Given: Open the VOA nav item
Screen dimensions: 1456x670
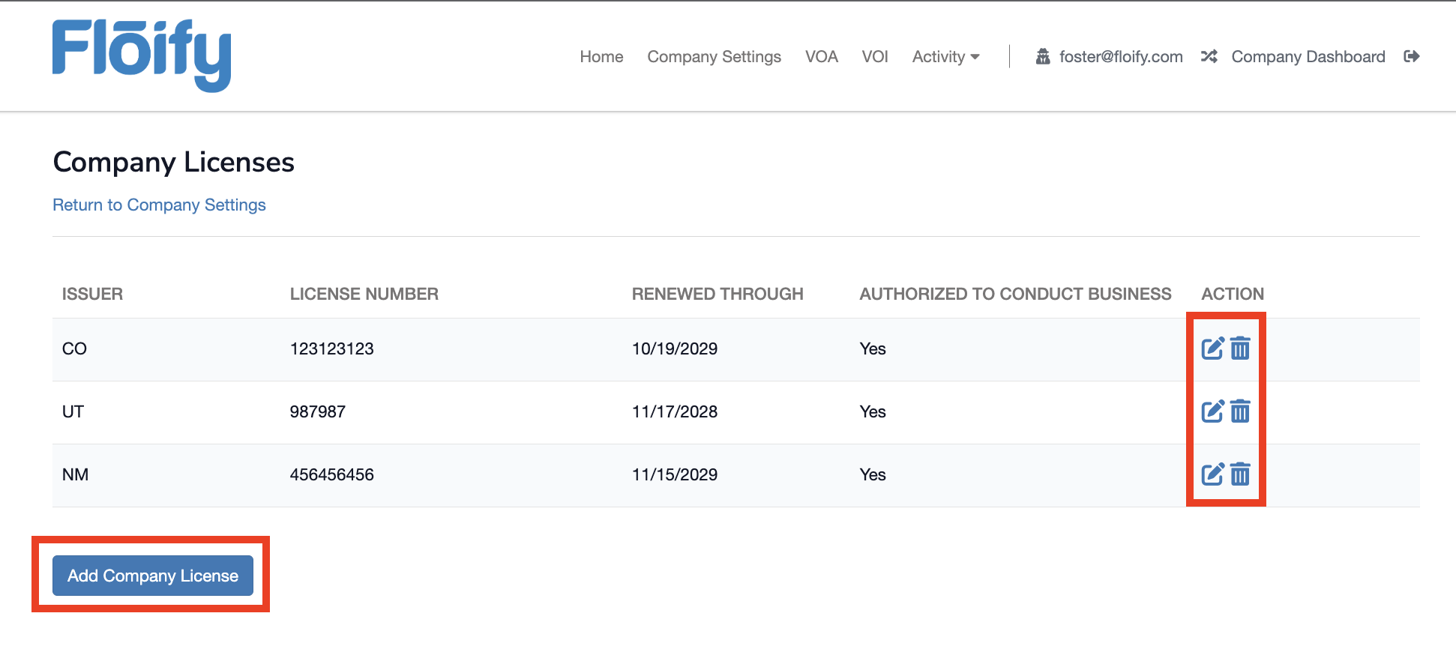Looking at the screenshot, I should click(x=821, y=57).
